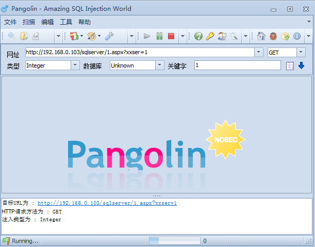Screen dimensions: 315x247
Task: Open overflow arrow after wrench icon
Action: 131,36
